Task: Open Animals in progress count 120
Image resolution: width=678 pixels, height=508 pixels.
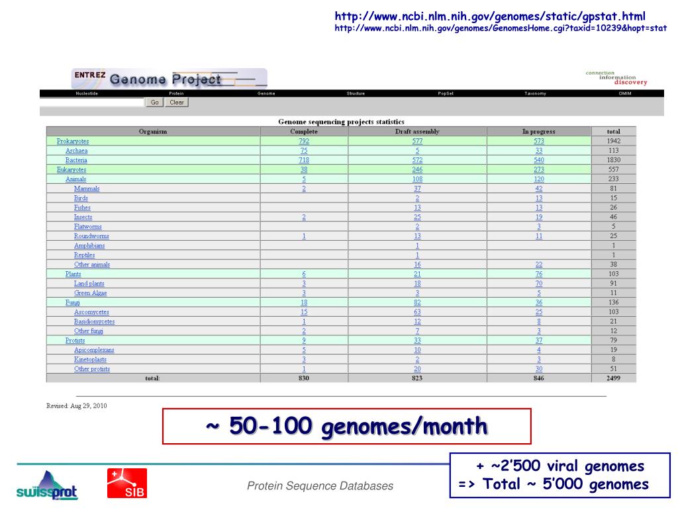Action: tap(539, 179)
